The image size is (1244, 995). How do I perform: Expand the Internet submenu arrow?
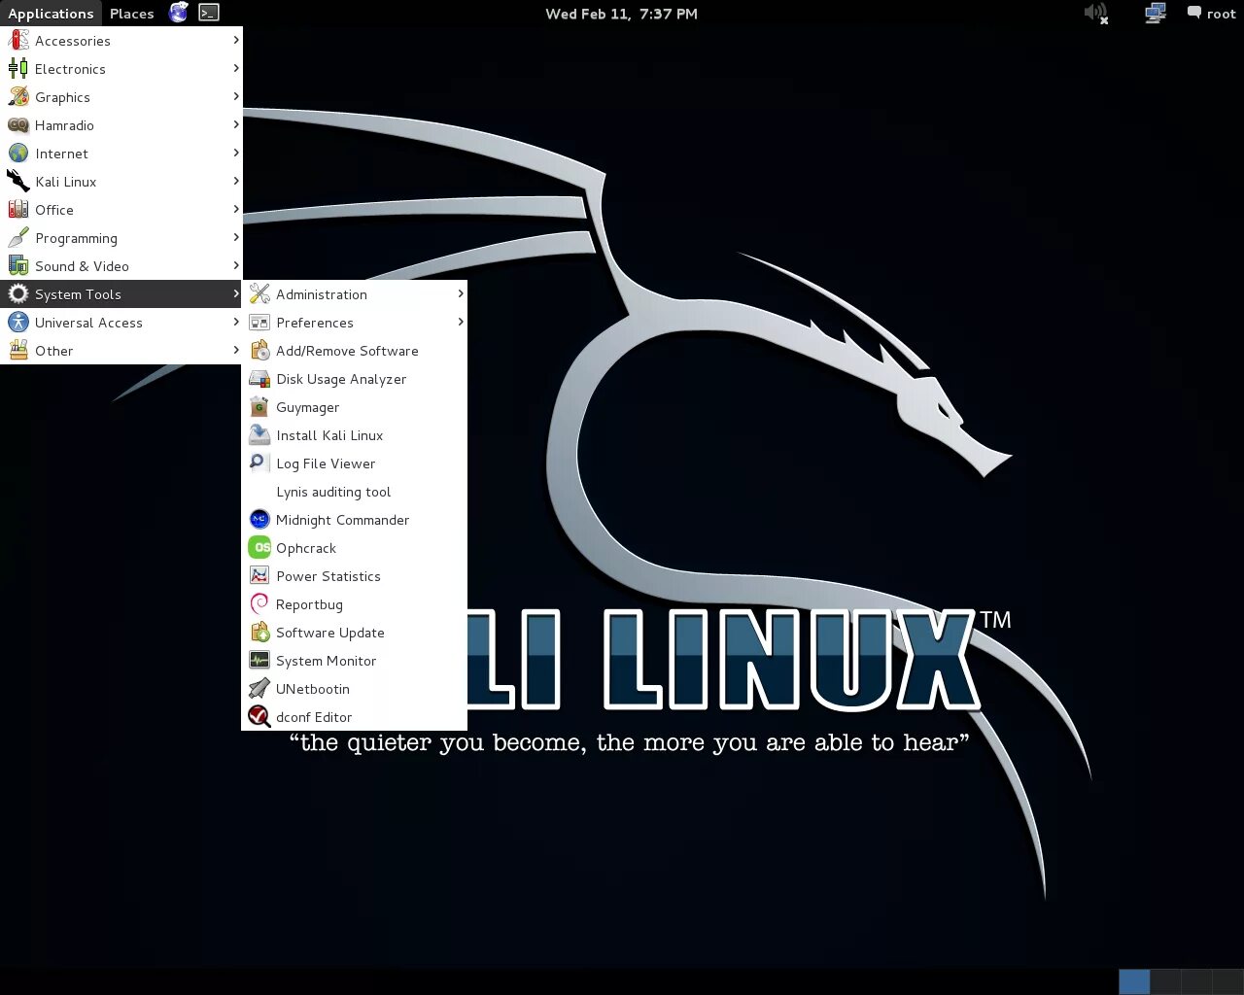[235, 153]
